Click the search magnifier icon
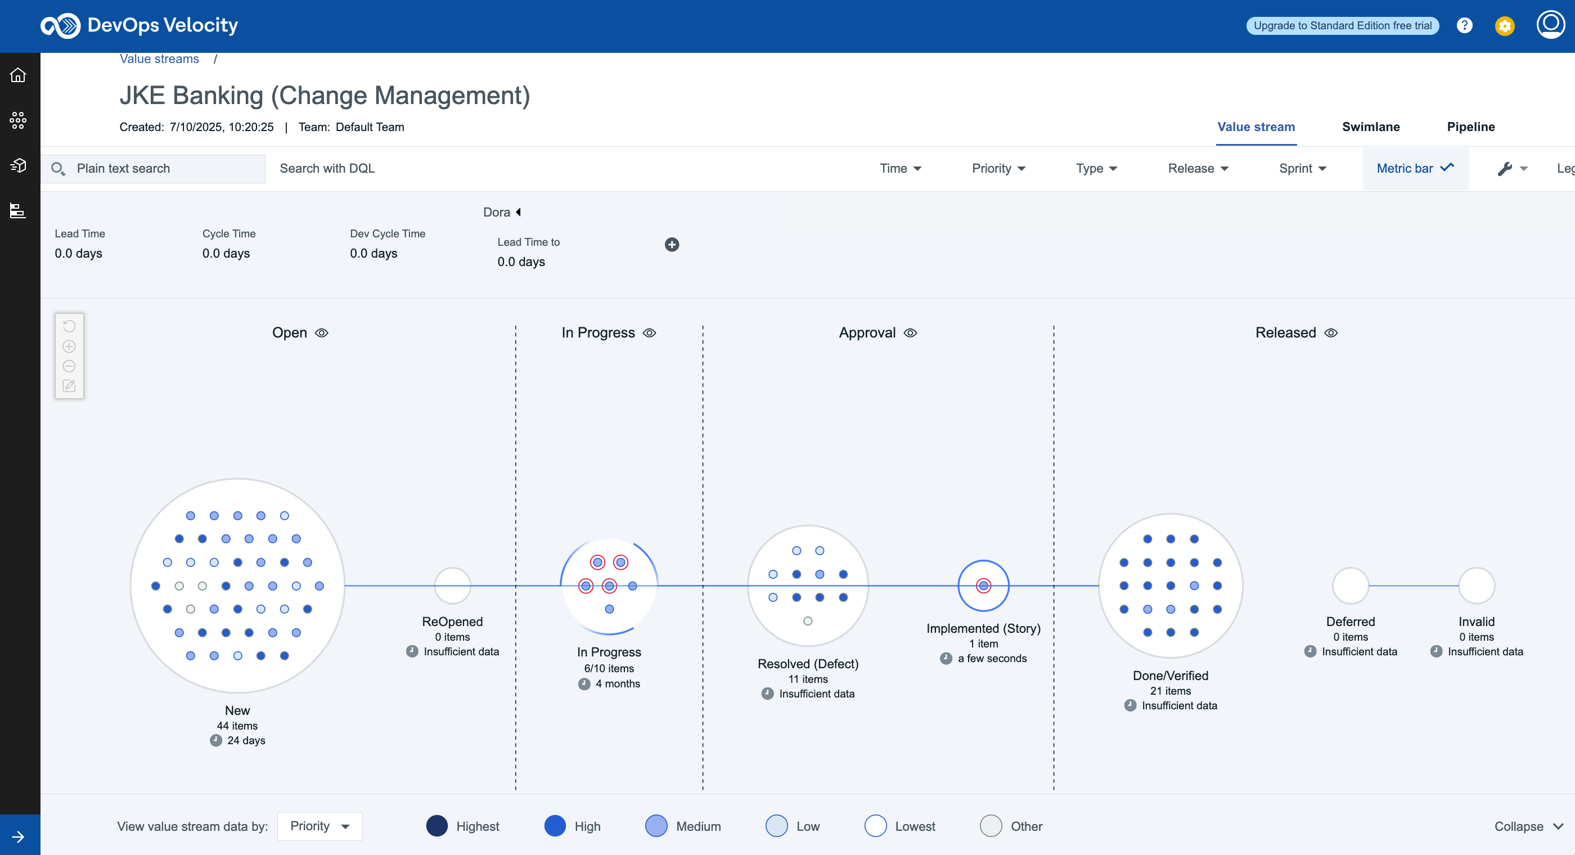Image resolution: width=1575 pixels, height=855 pixels. click(x=57, y=168)
